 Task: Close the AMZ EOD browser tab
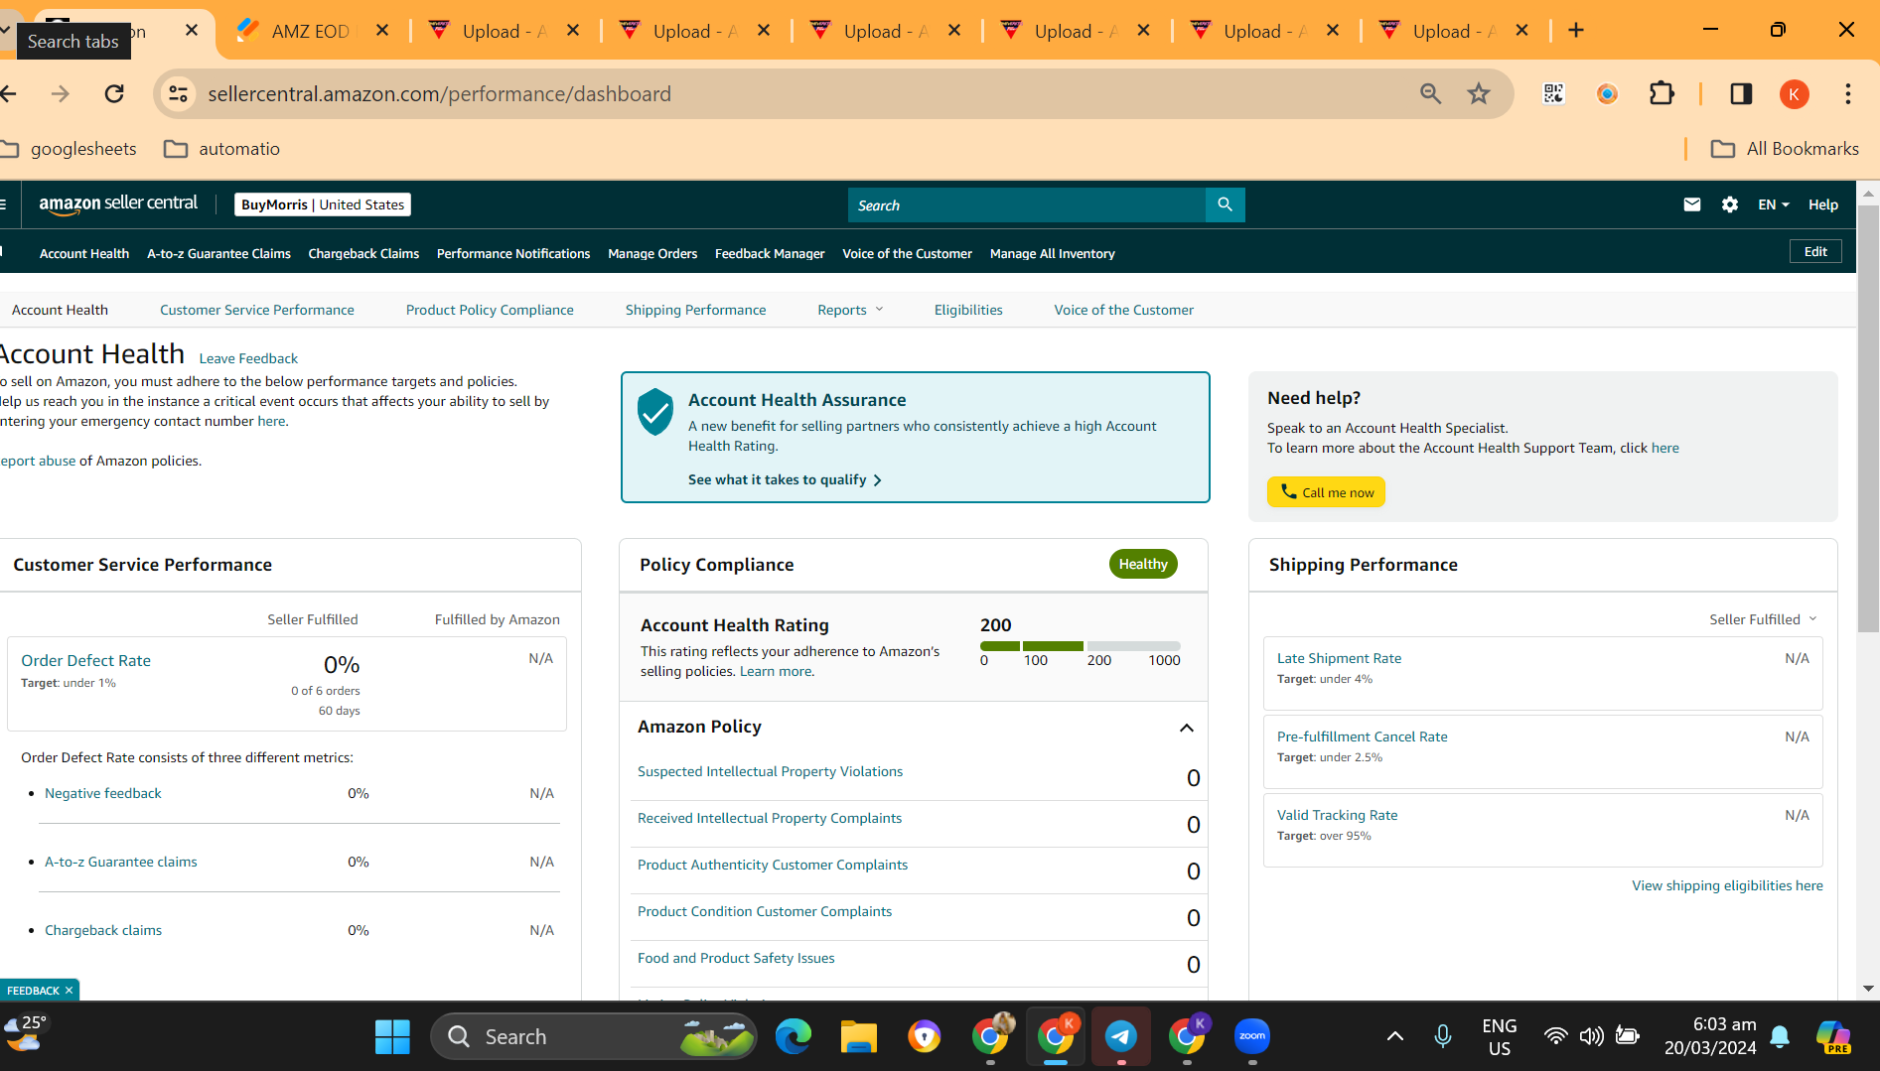(x=382, y=31)
